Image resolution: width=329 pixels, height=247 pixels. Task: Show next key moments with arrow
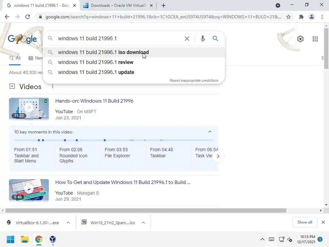218,156
